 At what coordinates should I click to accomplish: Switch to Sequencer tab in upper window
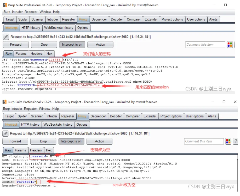tap(99, 19)
